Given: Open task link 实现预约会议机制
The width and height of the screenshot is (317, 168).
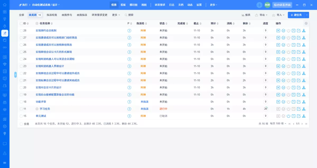Looking at the screenshot, I should (46, 31).
